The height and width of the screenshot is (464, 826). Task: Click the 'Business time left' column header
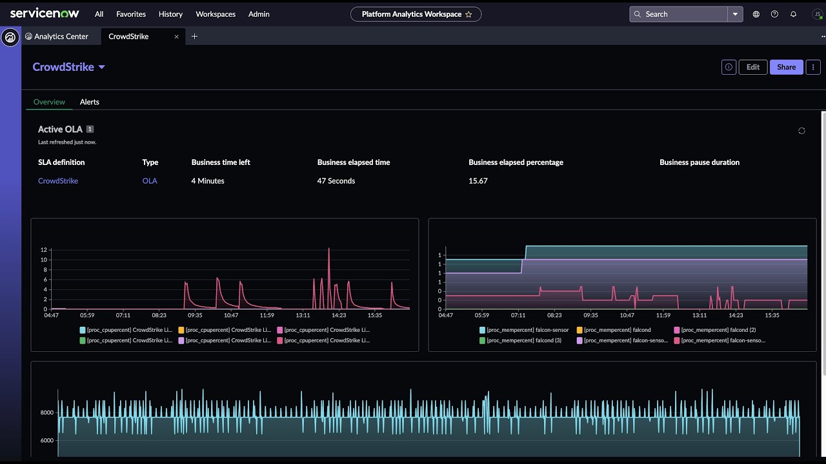click(221, 162)
